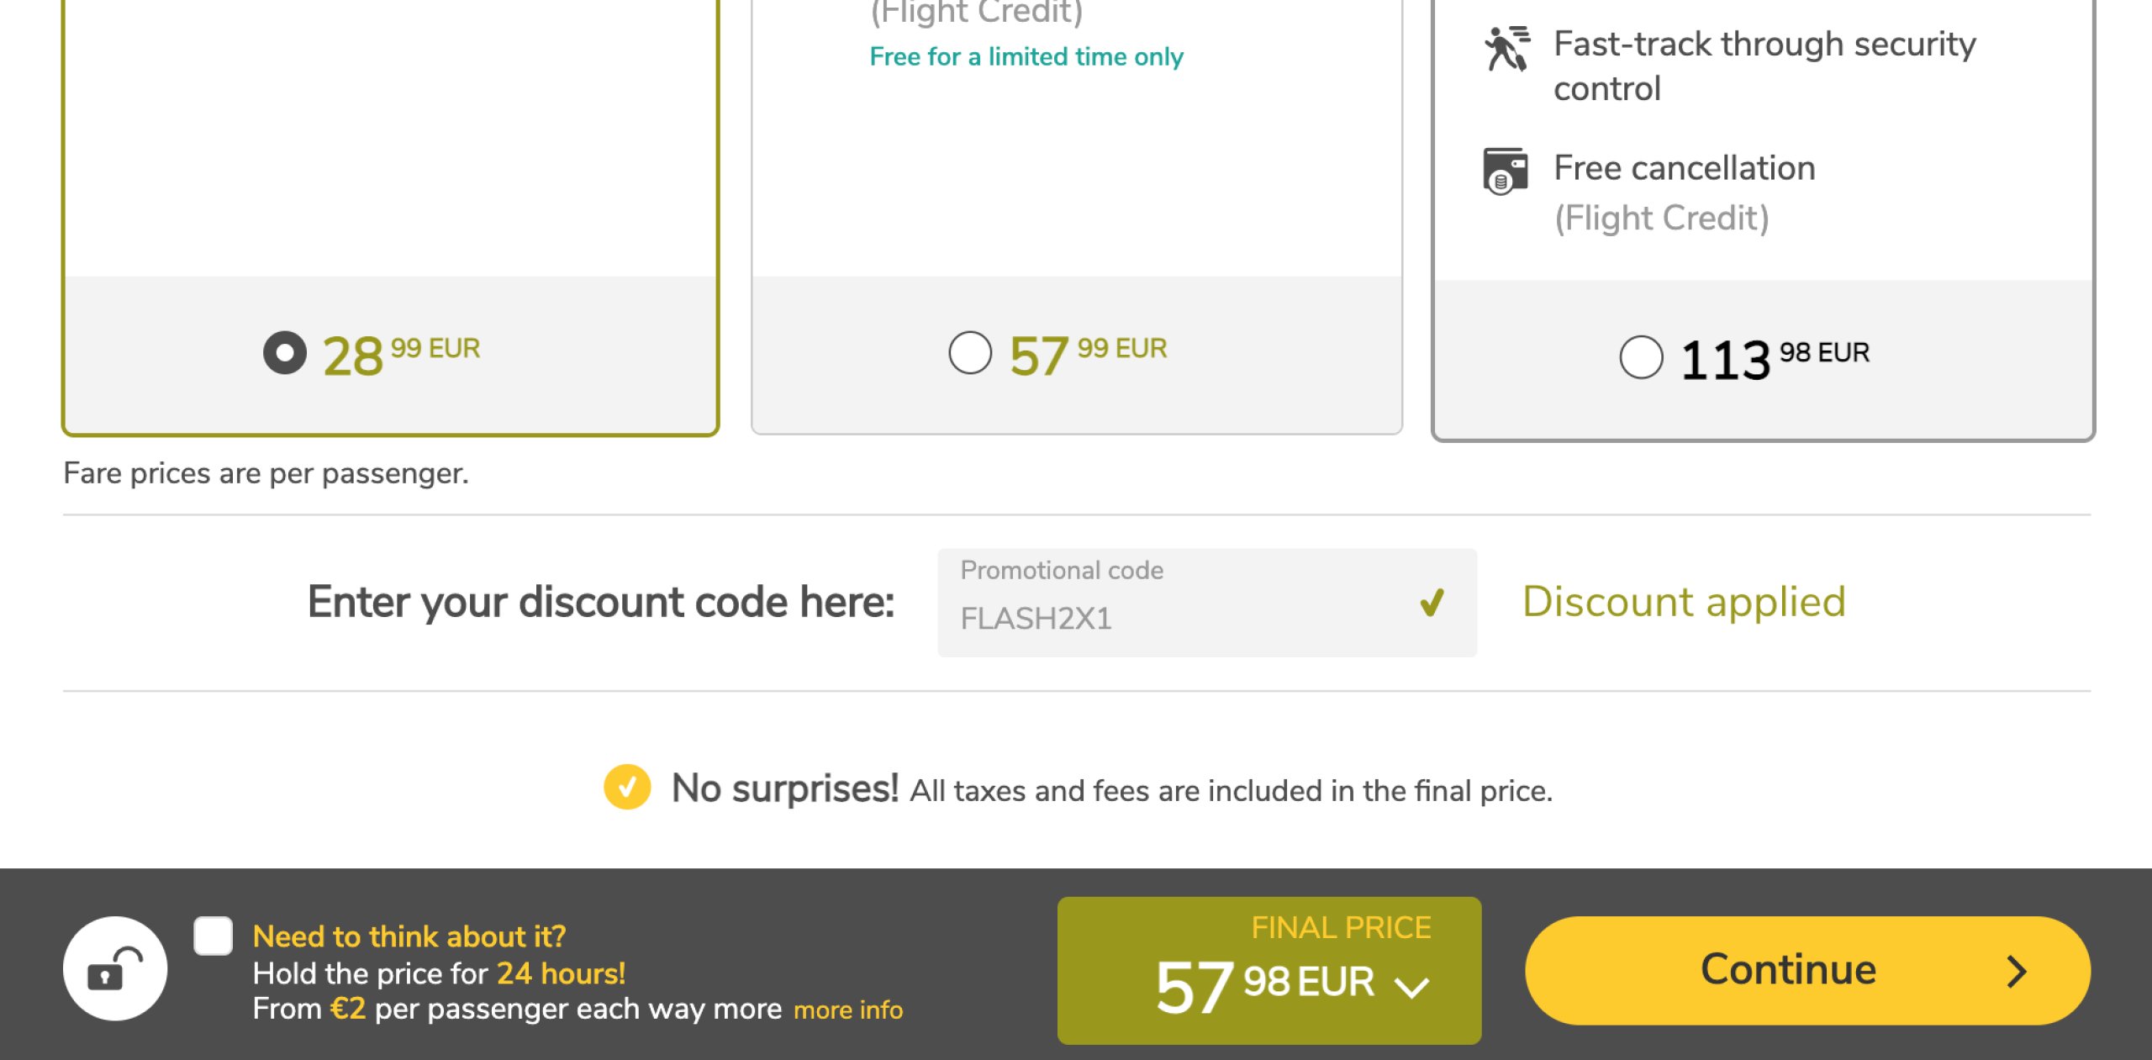Click the green promo code checkmark

click(x=1432, y=602)
